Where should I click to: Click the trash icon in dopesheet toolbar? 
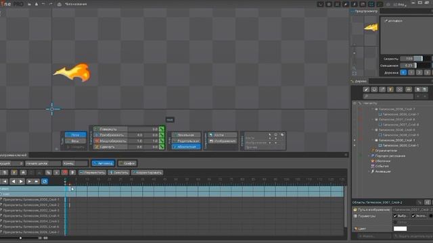[72, 173]
